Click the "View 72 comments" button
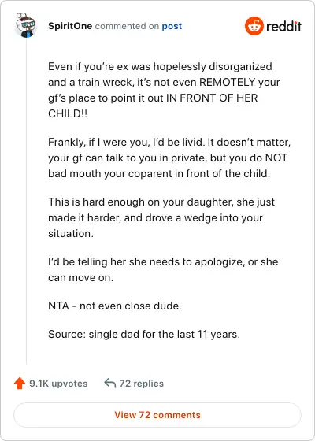 click(157, 415)
